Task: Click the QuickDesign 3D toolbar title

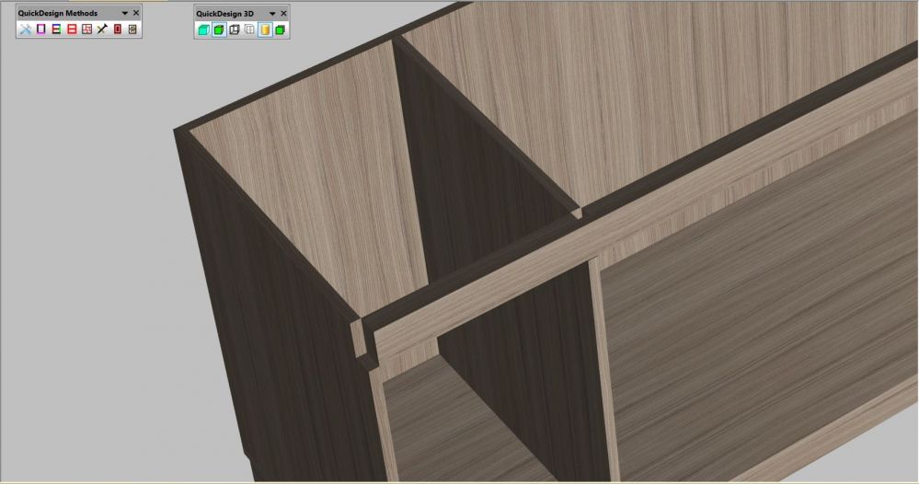Action: [x=225, y=14]
